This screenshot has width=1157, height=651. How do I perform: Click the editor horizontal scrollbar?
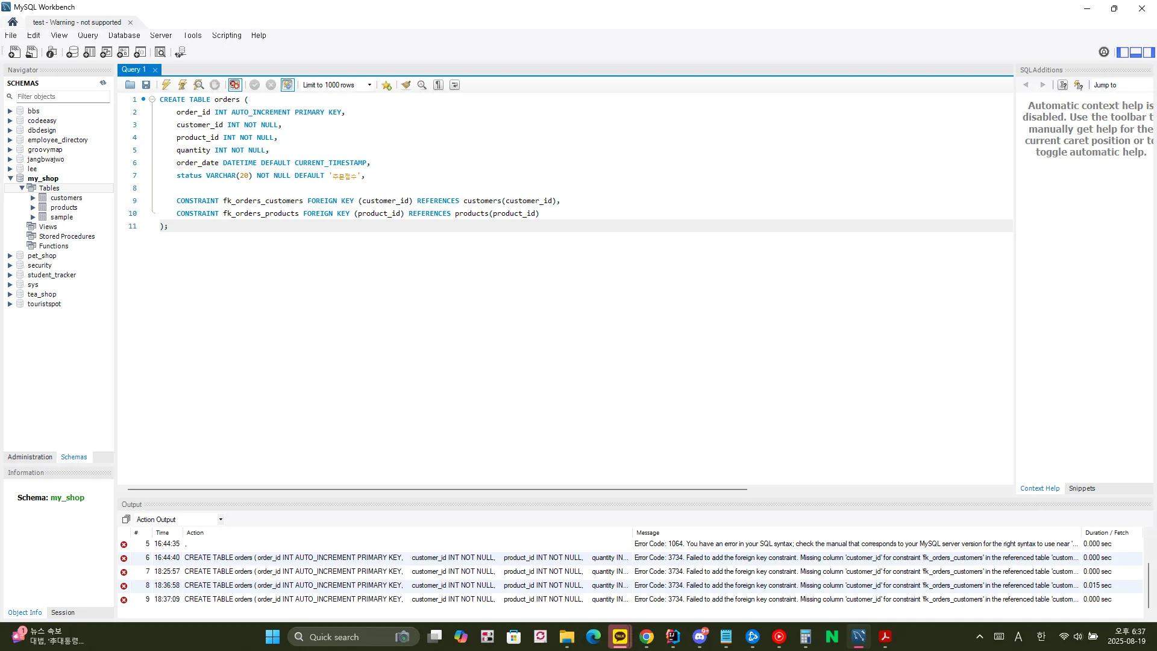(437, 489)
